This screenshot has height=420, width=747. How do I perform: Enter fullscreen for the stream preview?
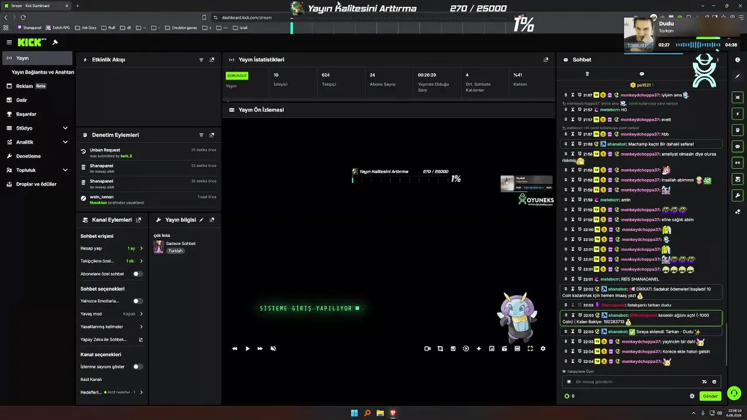(530, 348)
